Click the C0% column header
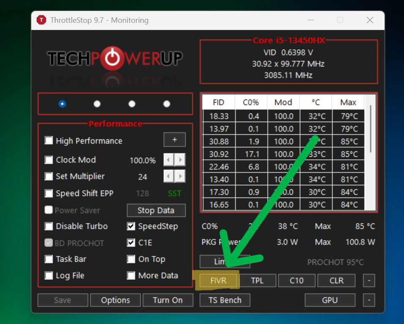The height and width of the screenshot is (324, 404). 251,102
